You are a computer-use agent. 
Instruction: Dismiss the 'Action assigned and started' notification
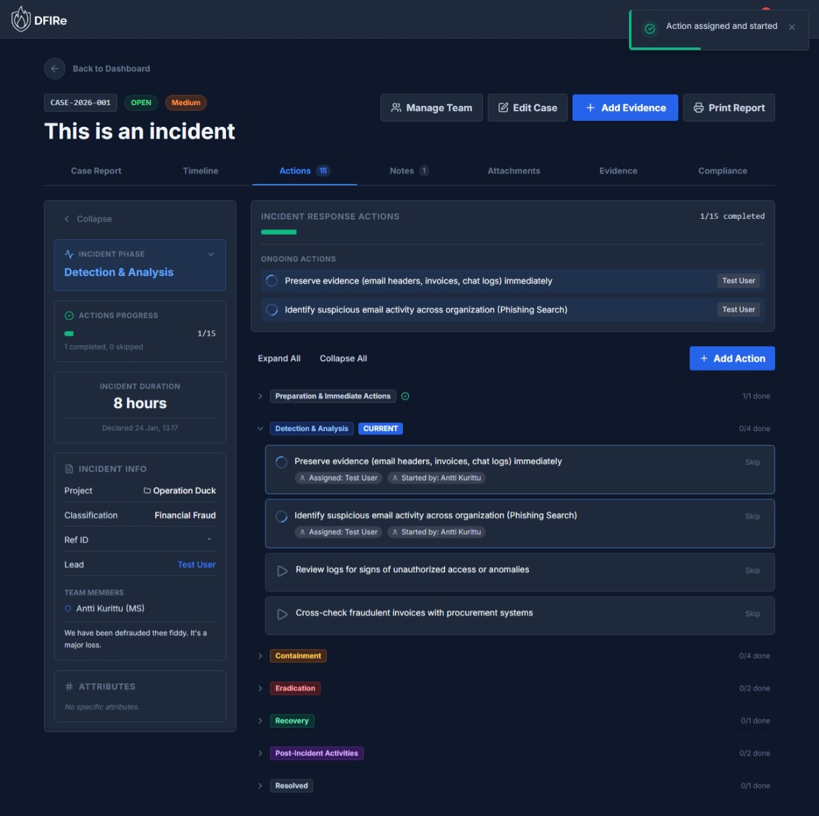pos(791,27)
